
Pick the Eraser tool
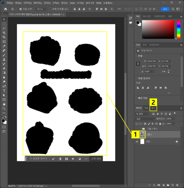4,68
